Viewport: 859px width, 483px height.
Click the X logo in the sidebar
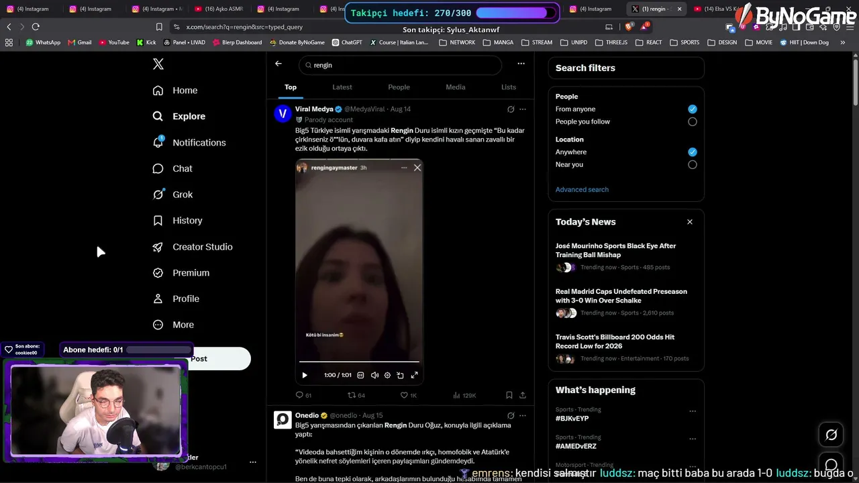tap(158, 64)
